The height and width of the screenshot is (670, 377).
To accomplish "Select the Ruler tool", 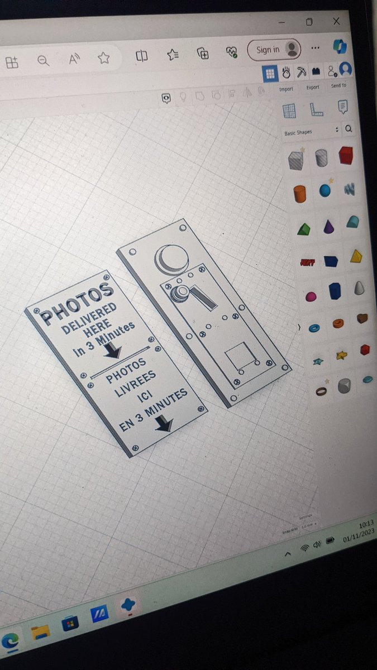I will (x=316, y=109).
